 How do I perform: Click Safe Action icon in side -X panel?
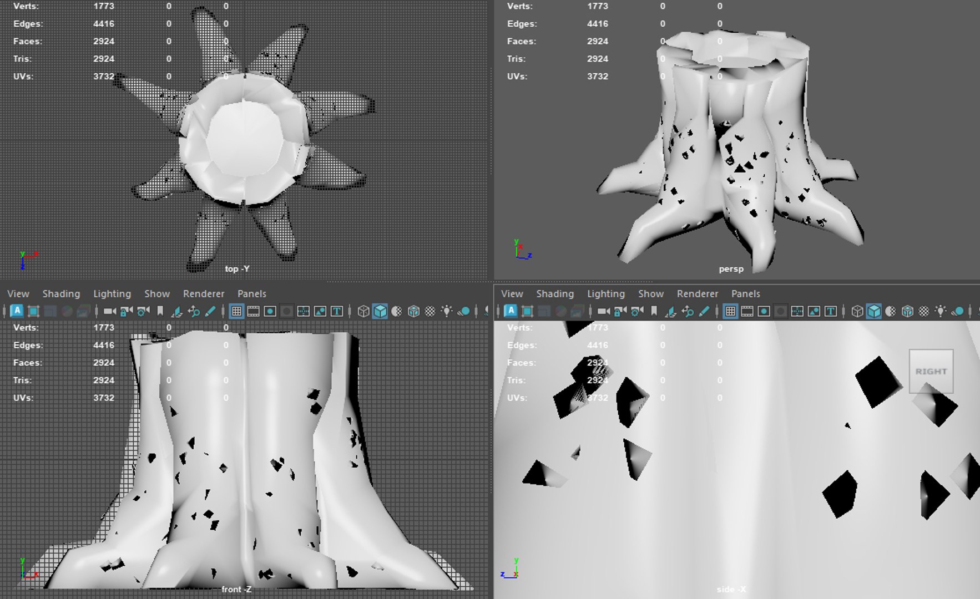click(814, 311)
